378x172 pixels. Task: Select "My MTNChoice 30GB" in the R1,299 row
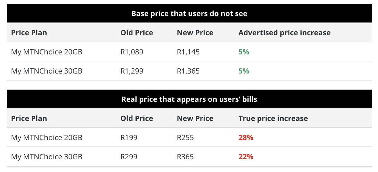(47, 71)
